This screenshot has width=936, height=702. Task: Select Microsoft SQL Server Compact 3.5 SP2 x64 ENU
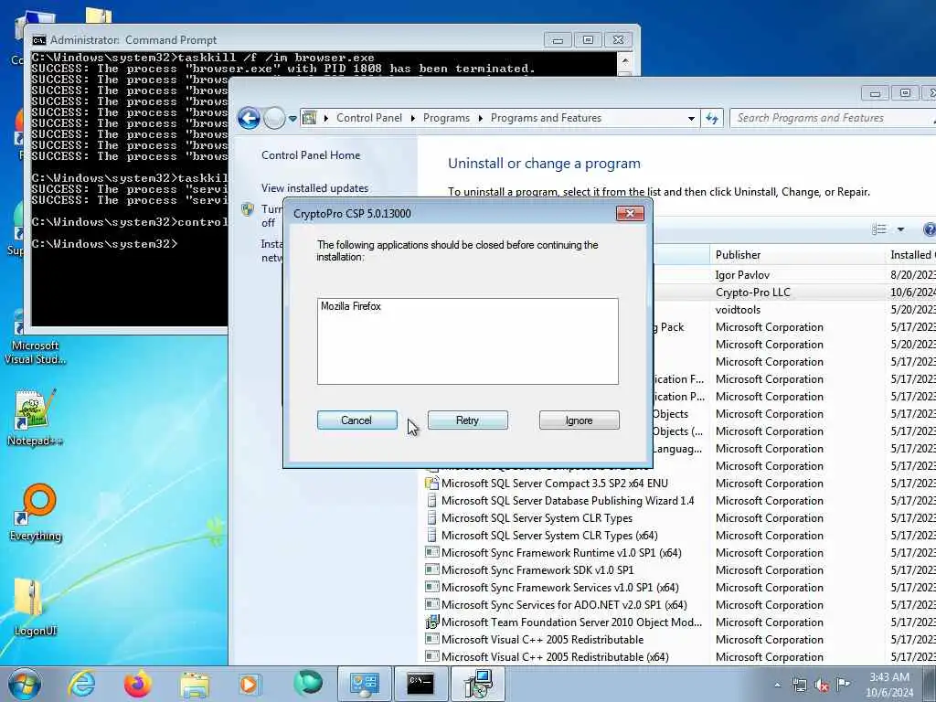coord(555,484)
